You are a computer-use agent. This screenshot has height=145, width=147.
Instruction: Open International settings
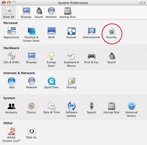91,33
